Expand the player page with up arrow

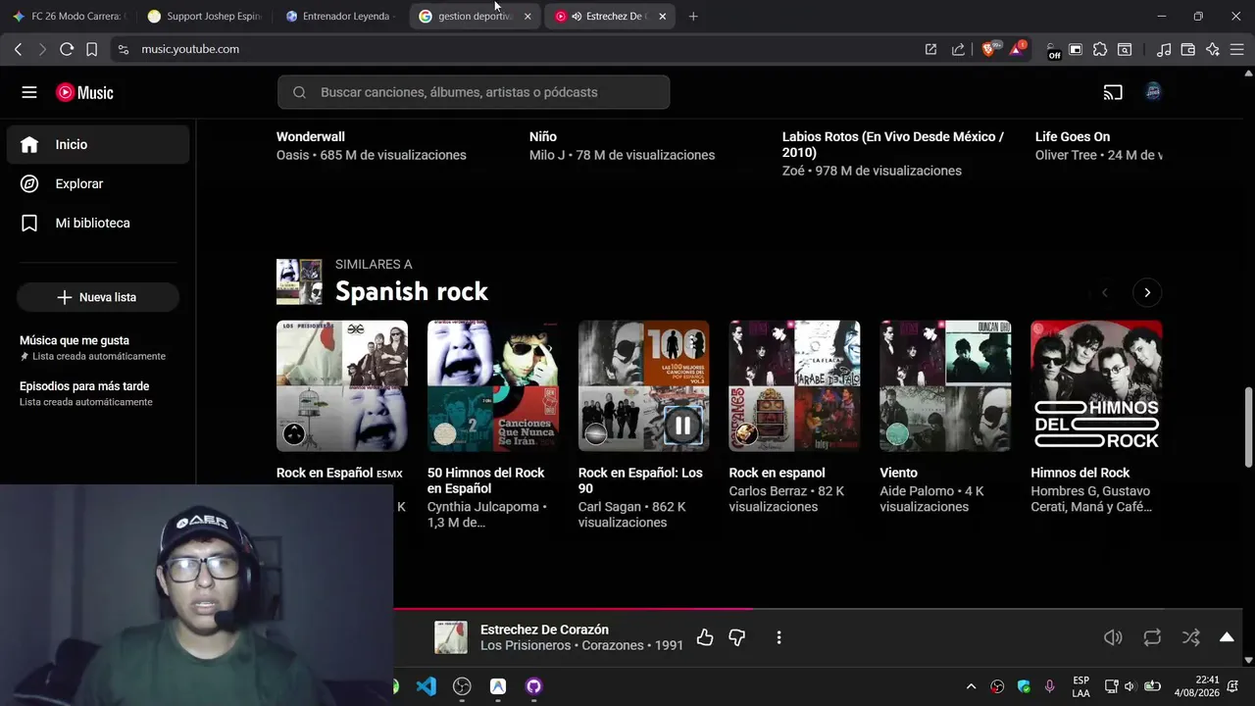point(1227,637)
